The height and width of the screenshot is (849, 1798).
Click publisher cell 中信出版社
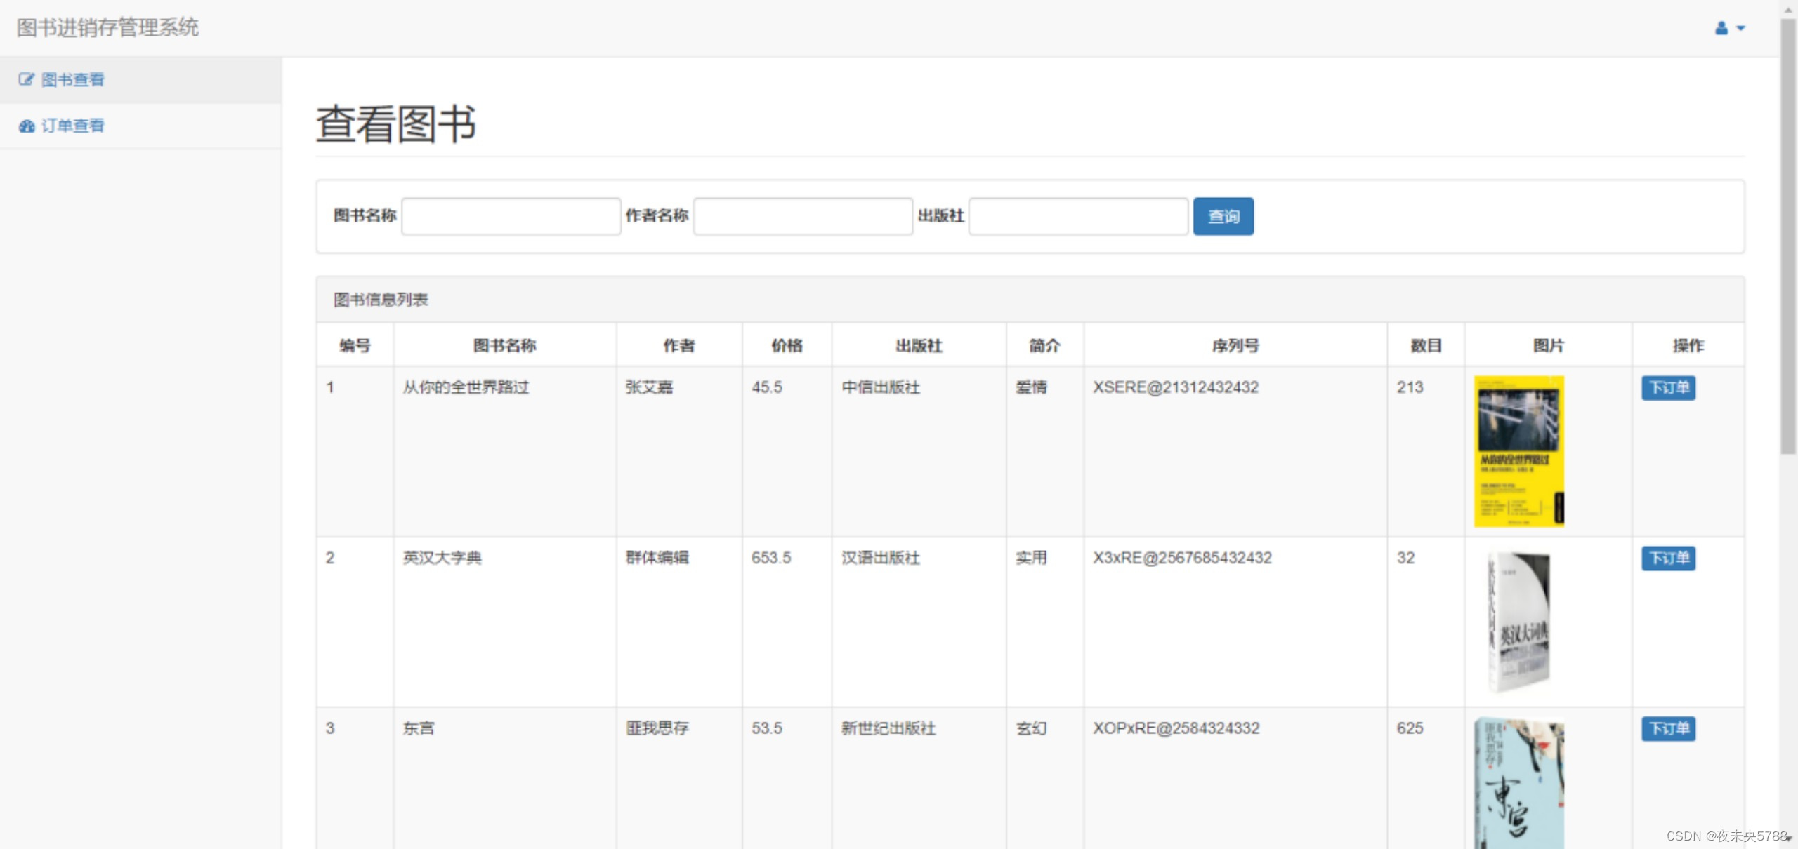click(881, 387)
